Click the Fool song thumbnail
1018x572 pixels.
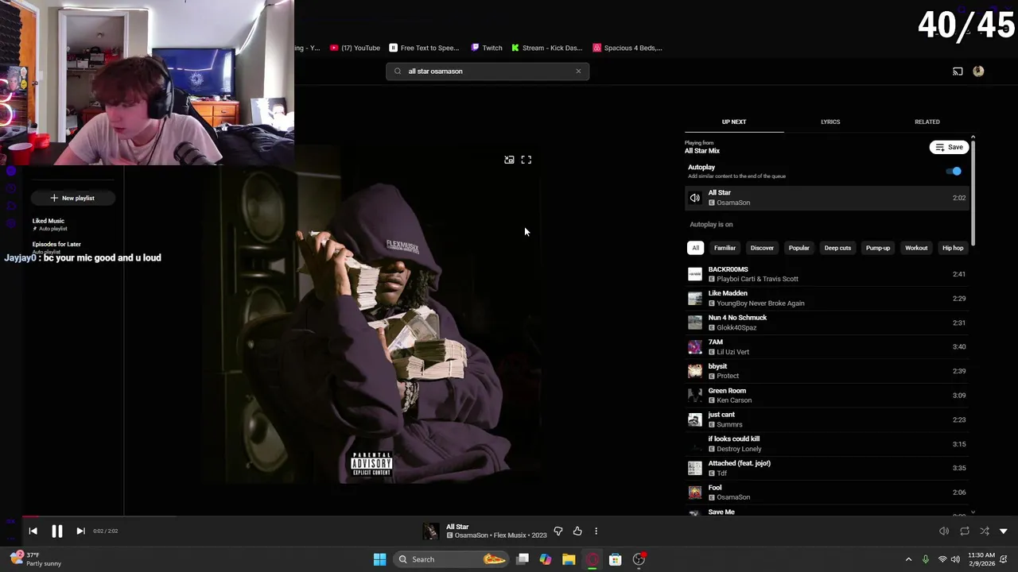695,492
